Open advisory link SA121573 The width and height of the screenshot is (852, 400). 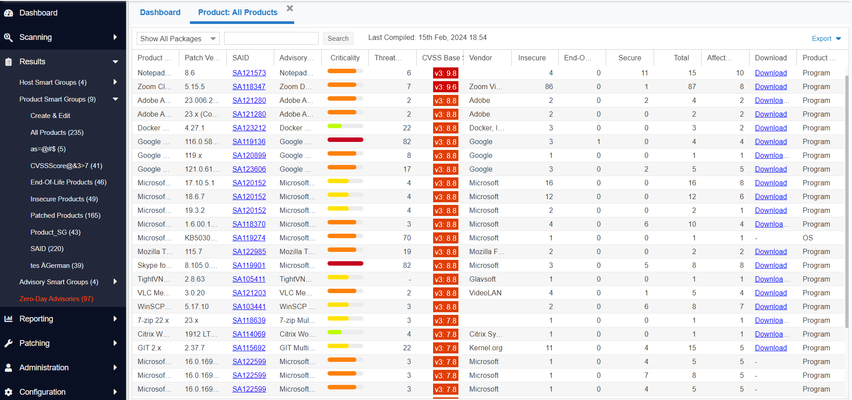click(249, 73)
